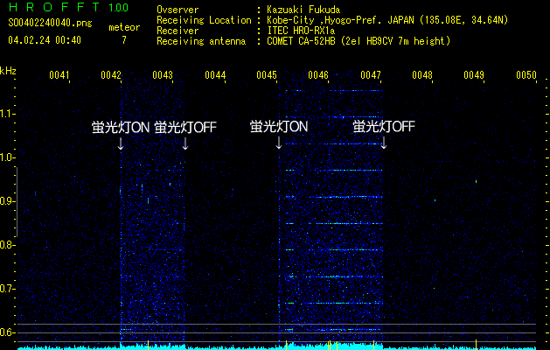Click the down arrow below second 蛍光灯ON label
The image size is (550, 350).
click(x=279, y=143)
